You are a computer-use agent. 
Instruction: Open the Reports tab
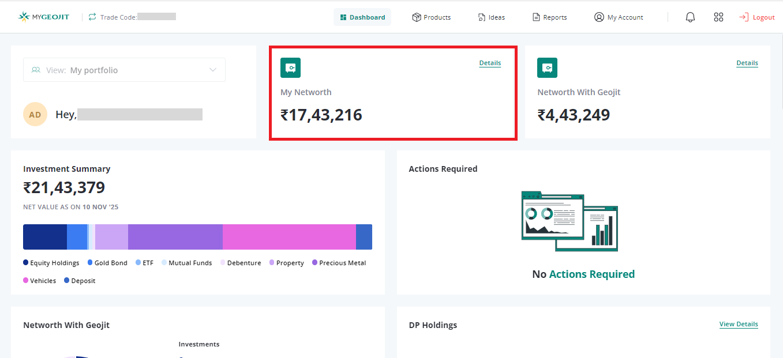[x=549, y=17]
